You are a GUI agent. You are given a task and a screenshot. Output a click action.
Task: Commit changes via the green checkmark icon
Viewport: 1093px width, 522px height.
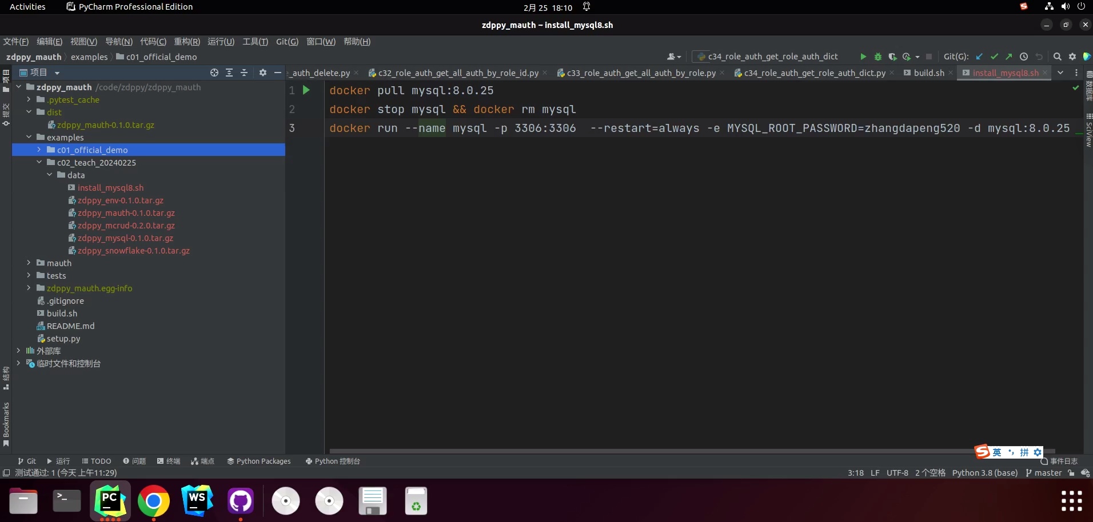click(x=994, y=57)
